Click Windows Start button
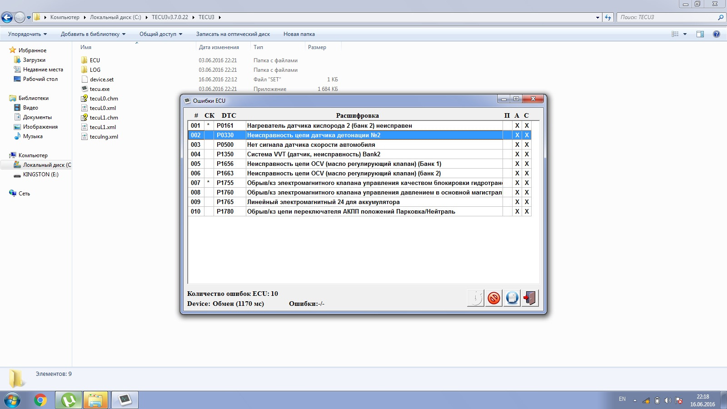The height and width of the screenshot is (409, 727). click(12, 400)
